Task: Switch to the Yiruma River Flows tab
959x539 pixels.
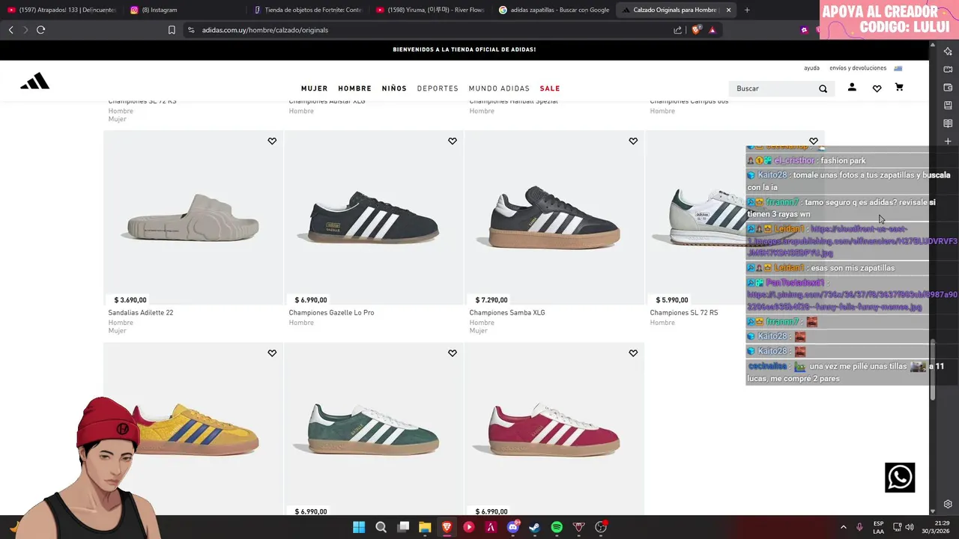Action: click(432, 10)
